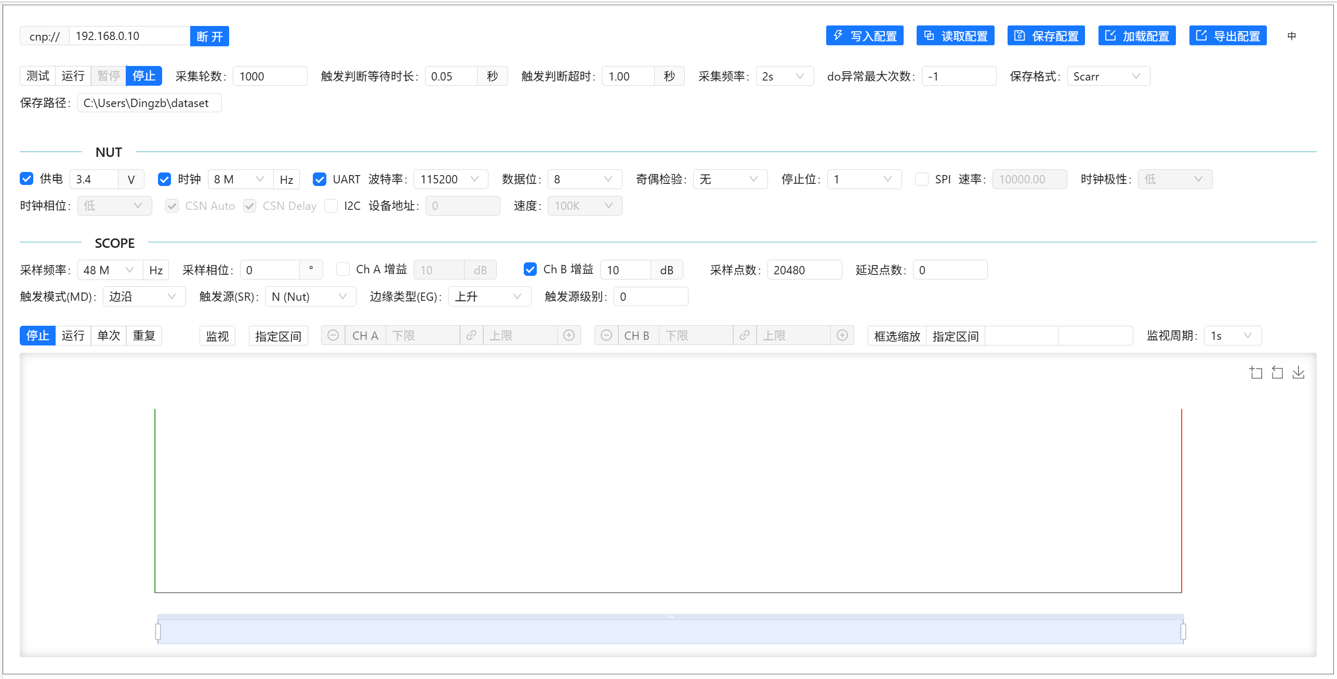Viewport: 1337px width, 679px height.
Task: Open the 保存格式 dropdown showing Scarr
Action: pos(1108,76)
